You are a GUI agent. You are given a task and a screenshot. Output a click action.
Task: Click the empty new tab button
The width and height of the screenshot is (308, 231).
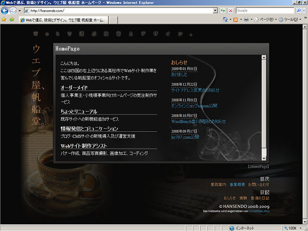point(114,20)
